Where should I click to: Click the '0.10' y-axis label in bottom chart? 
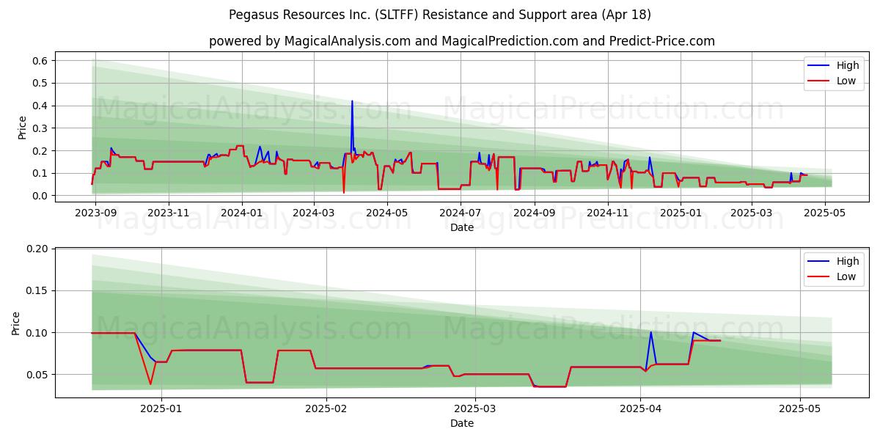click(37, 333)
